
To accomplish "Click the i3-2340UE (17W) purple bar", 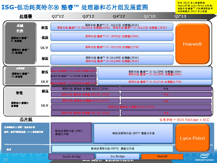I will point(73,82).
